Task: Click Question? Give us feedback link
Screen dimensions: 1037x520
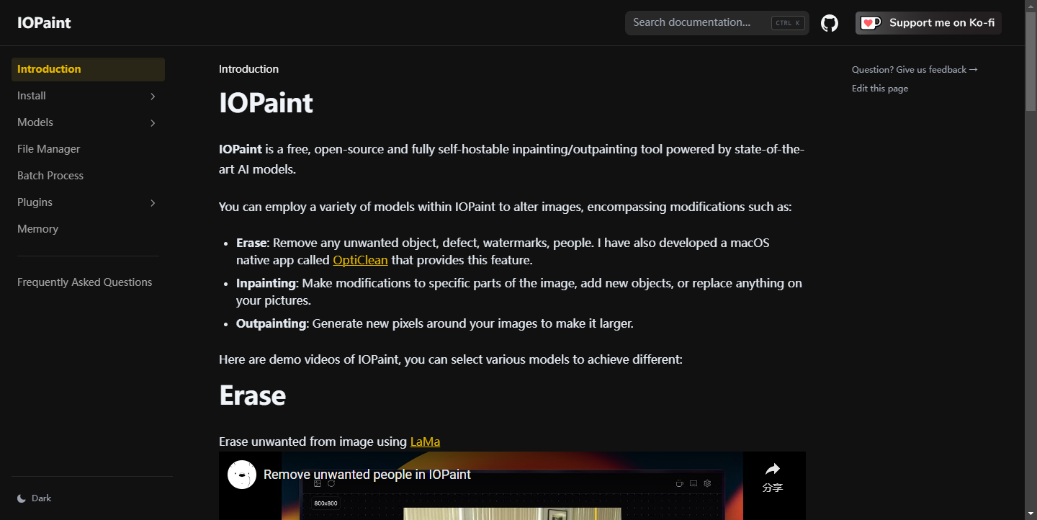Action: tap(915, 70)
